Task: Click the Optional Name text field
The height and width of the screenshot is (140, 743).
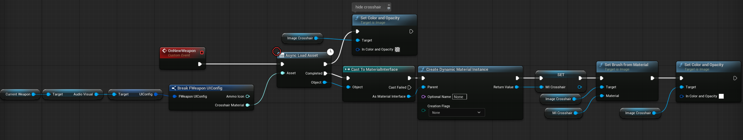Action: (x=459, y=97)
